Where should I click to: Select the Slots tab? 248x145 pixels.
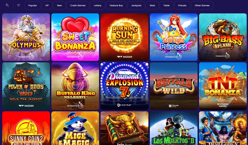tap(152, 5)
